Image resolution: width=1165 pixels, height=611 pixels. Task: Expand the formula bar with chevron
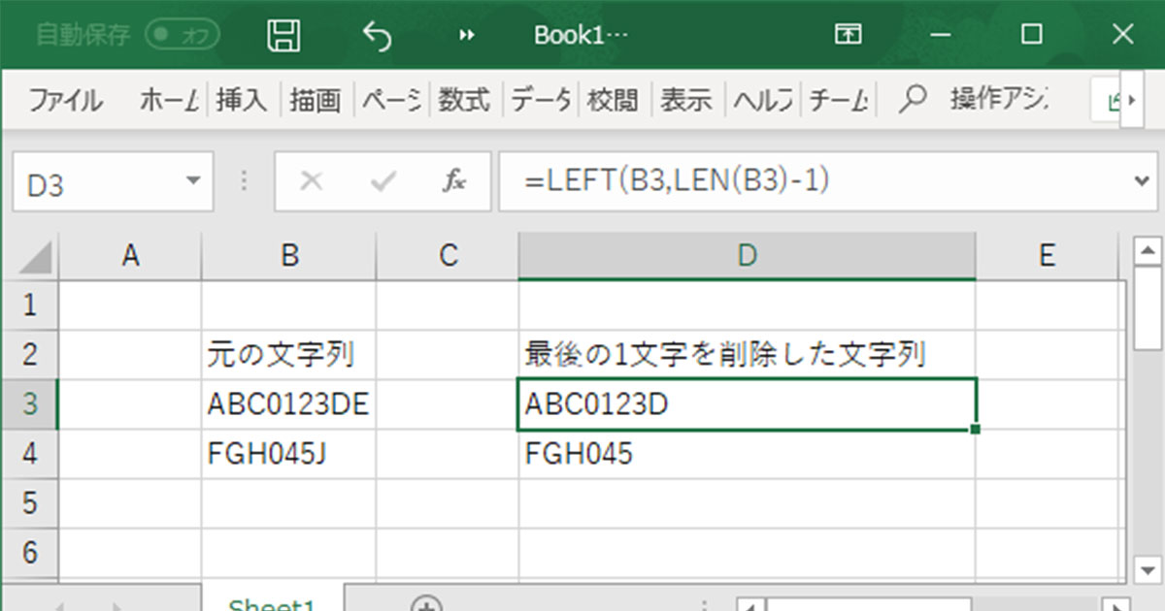(1140, 180)
